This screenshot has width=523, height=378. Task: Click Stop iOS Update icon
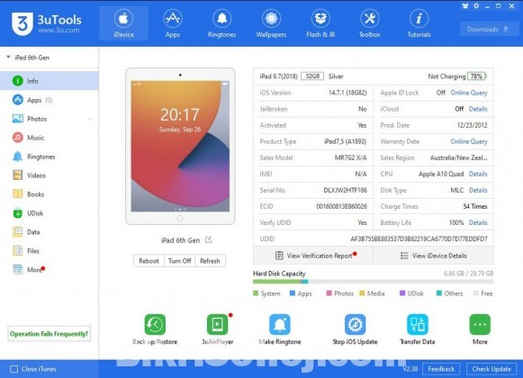click(355, 324)
